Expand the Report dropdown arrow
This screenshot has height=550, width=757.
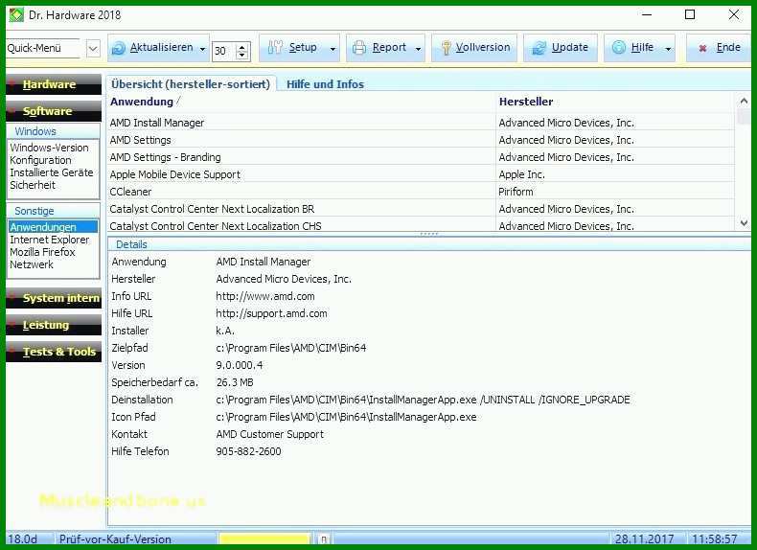point(418,49)
